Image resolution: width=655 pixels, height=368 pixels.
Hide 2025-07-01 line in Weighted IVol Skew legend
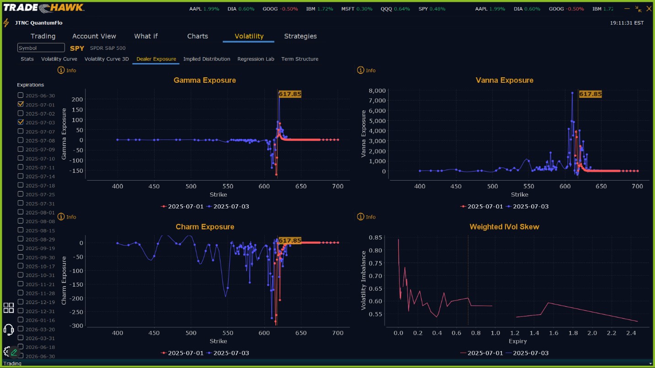tap(482, 353)
